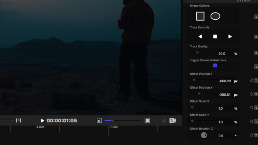The width and height of the screenshot is (258, 145).
Task: Click the camera reset view icon
Action: pos(173,121)
